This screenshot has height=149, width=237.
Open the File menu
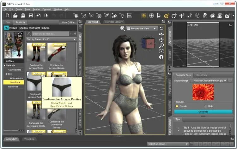tap(5, 9)
